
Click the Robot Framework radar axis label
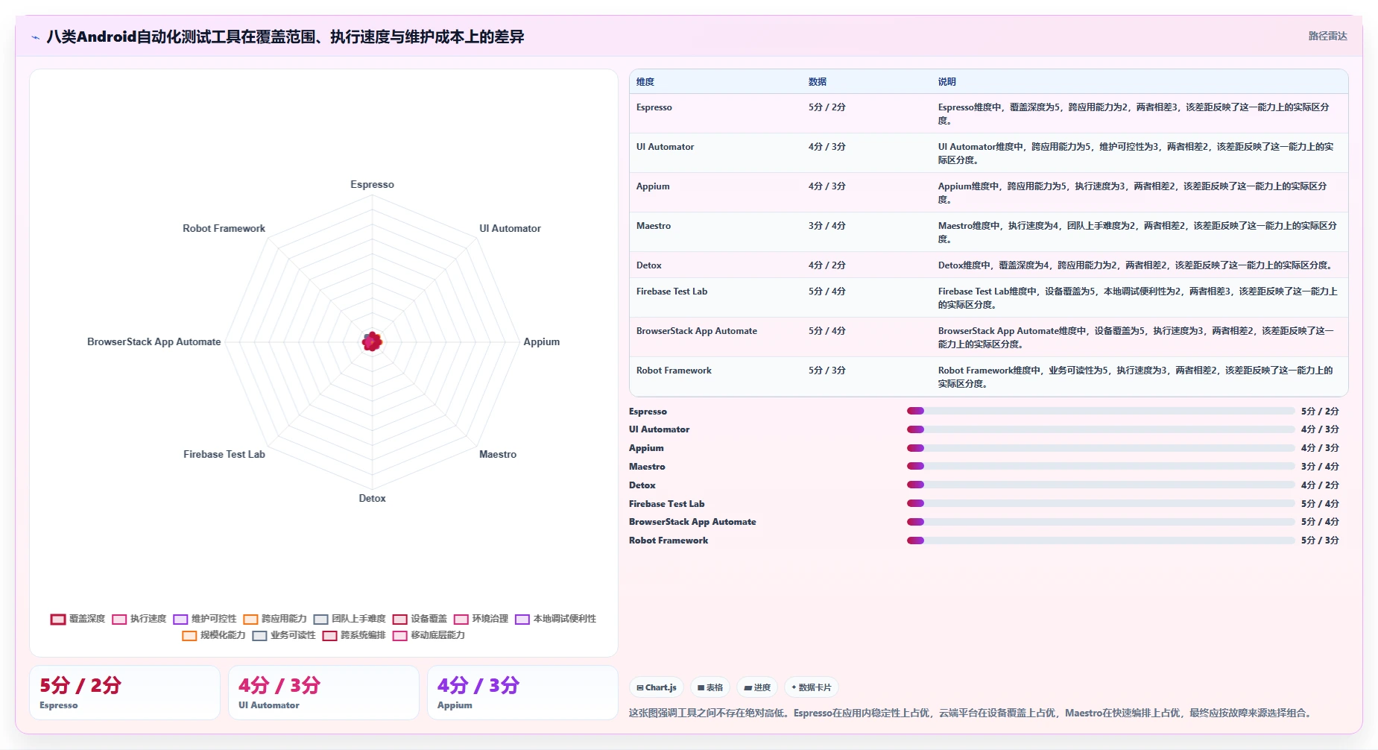point(224,228)
